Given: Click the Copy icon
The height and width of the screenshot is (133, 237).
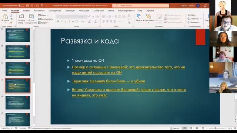Looking at the screenshot, I should click(x=11, y=19).
